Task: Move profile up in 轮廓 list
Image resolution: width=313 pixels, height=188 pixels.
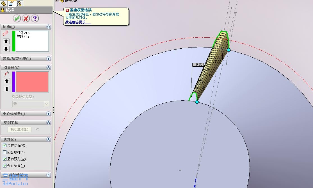Action: coord(6,41)
